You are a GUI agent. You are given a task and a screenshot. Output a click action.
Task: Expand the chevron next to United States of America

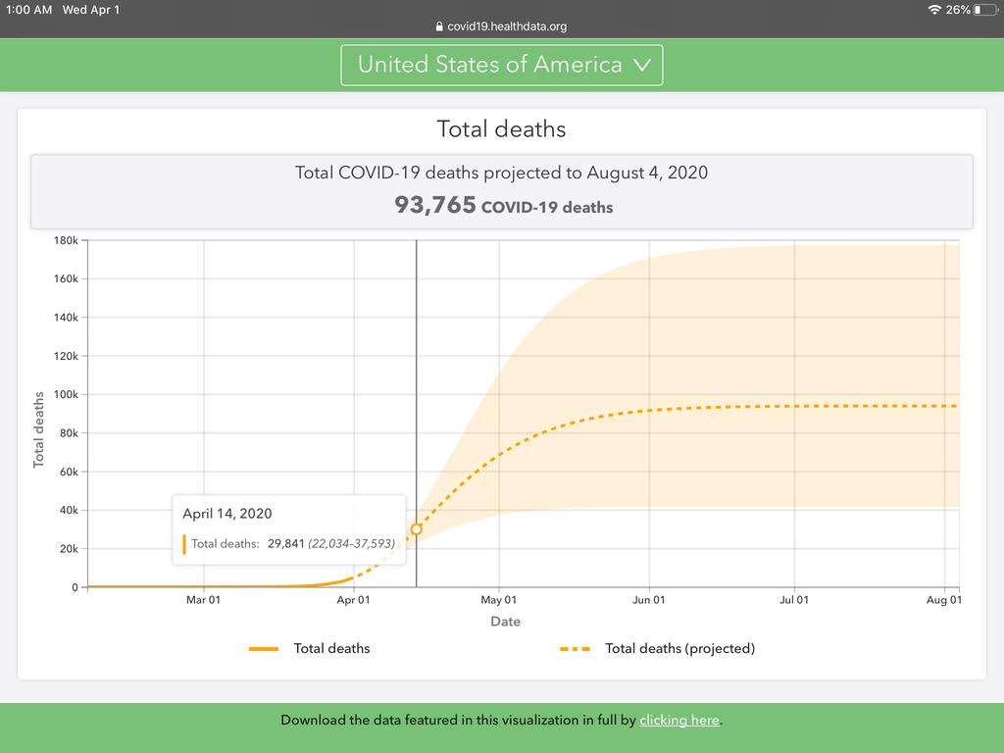tap(642, 65)
